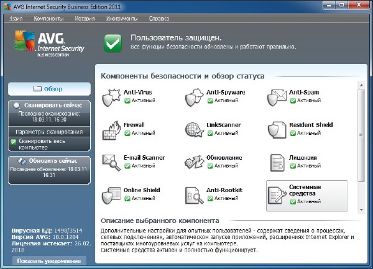373x269 pixels.
Task: Click the E-mail Scanner icon
Action: [111, 162]
